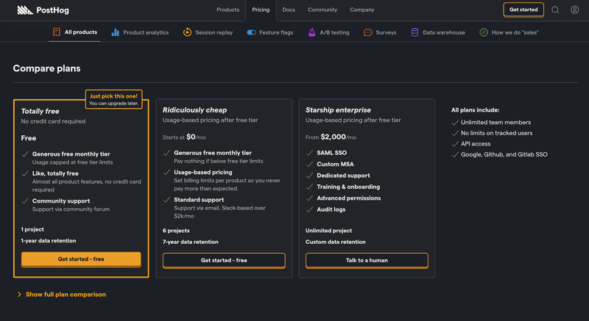
Task: Switch to the Data warehouse tab
Action: (x=438, y=32)
